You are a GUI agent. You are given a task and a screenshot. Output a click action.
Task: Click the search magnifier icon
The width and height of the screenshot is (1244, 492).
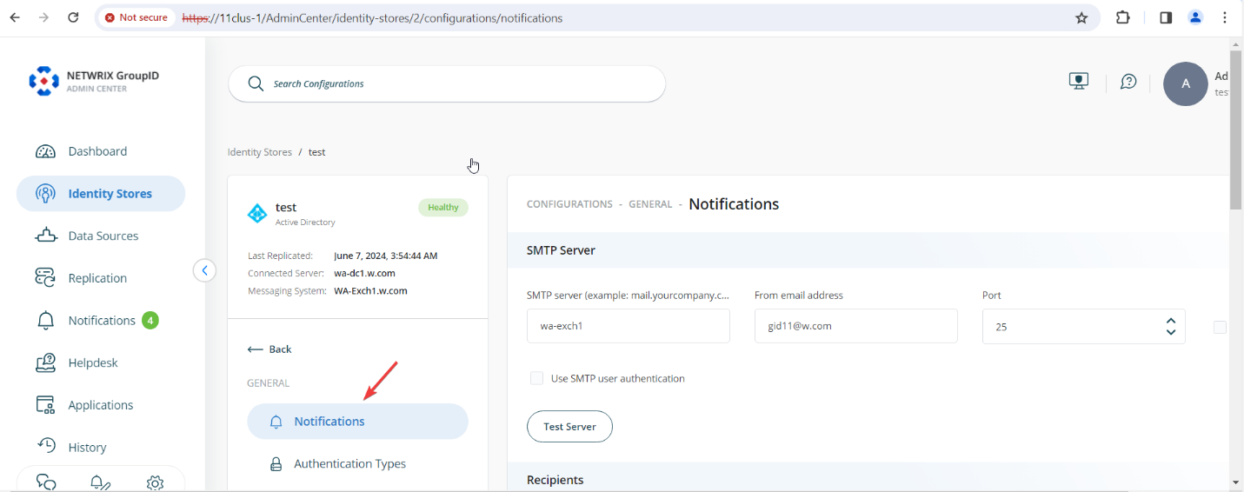[256, 83]
